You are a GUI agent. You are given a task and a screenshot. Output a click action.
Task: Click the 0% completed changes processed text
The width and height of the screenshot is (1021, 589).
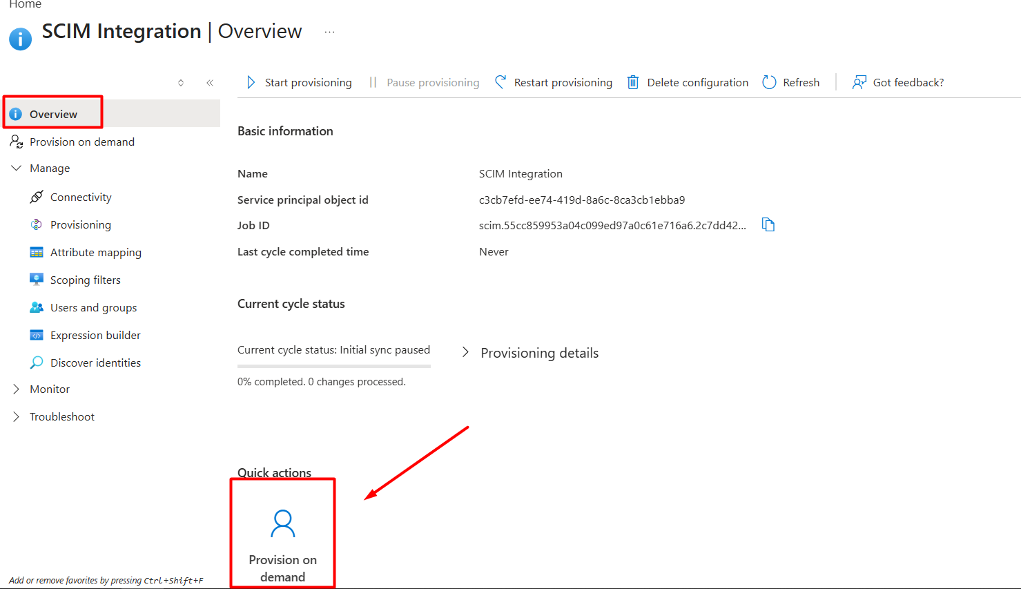pyautogui.click(x=322, y=381)
